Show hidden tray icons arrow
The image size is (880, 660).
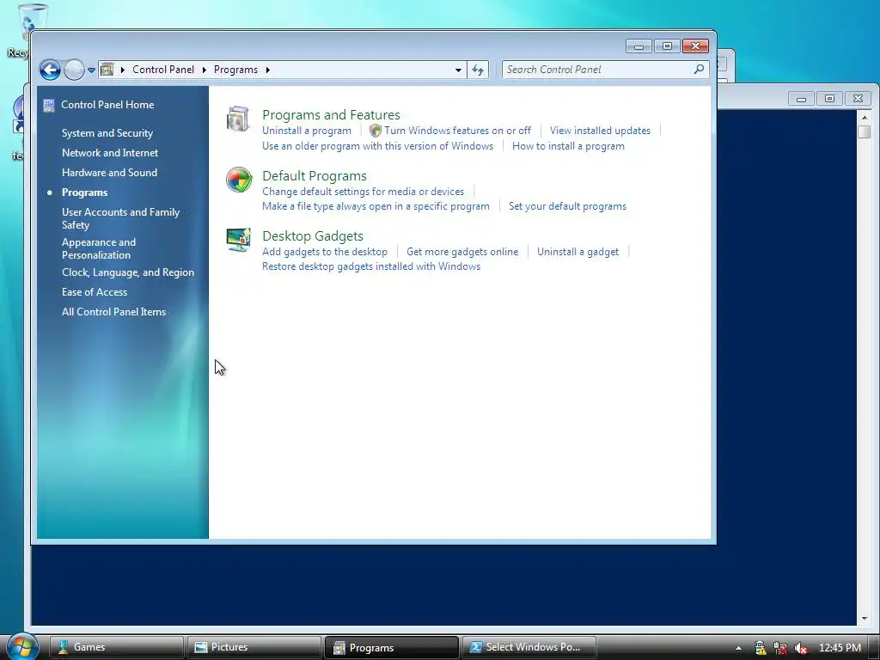(x=738, y=648)
